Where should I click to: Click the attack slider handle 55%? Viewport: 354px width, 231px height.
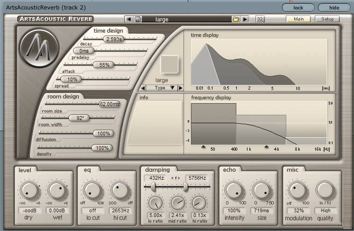pos(104,65)
